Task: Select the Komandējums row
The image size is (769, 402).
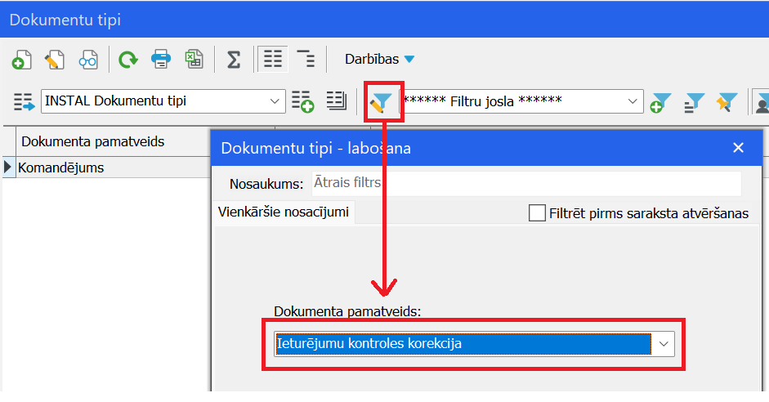Action: coord(114,167)
